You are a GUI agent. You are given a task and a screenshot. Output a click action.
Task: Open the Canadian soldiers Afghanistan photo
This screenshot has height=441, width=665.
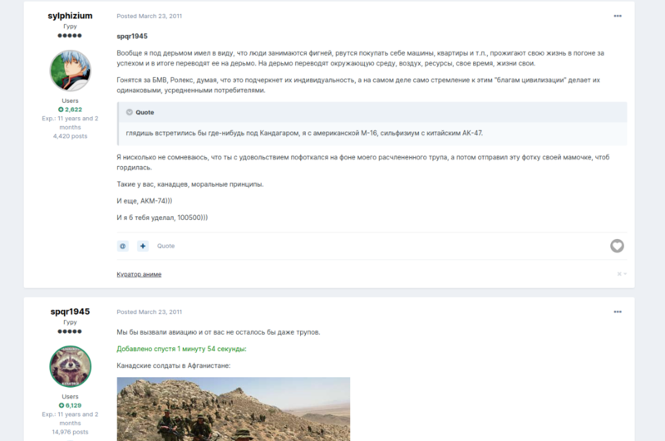[234, 409]
